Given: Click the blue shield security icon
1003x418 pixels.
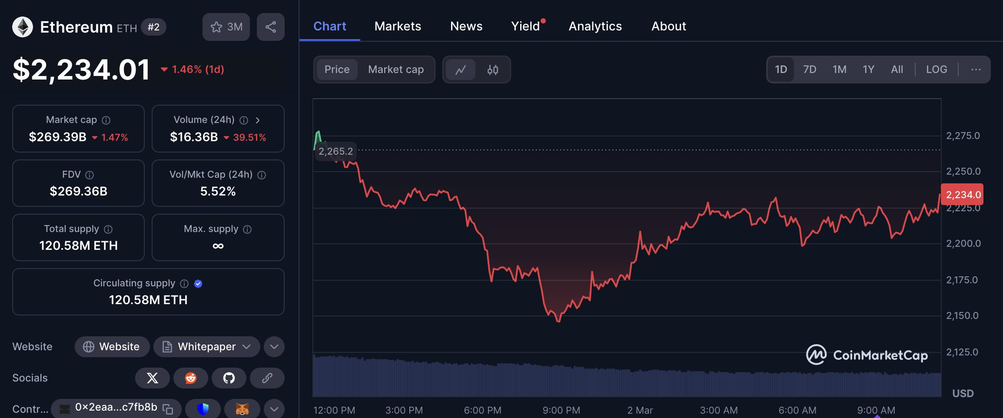Looking at the screenshot, I should (203, 409).
